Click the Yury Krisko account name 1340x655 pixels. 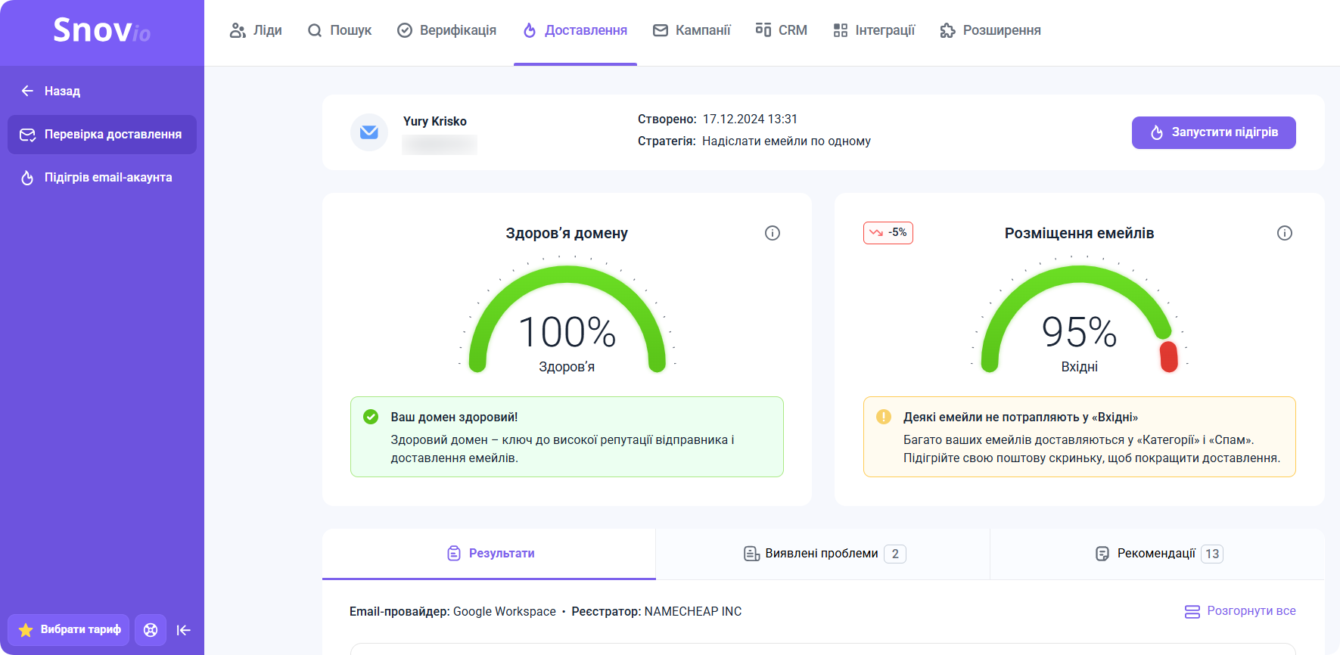(x=435, y=121)
